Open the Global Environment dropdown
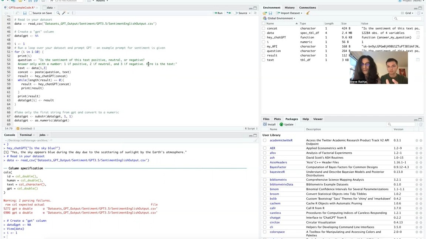The width and height of the screenshot is (426, 239). tap(279, 18)
